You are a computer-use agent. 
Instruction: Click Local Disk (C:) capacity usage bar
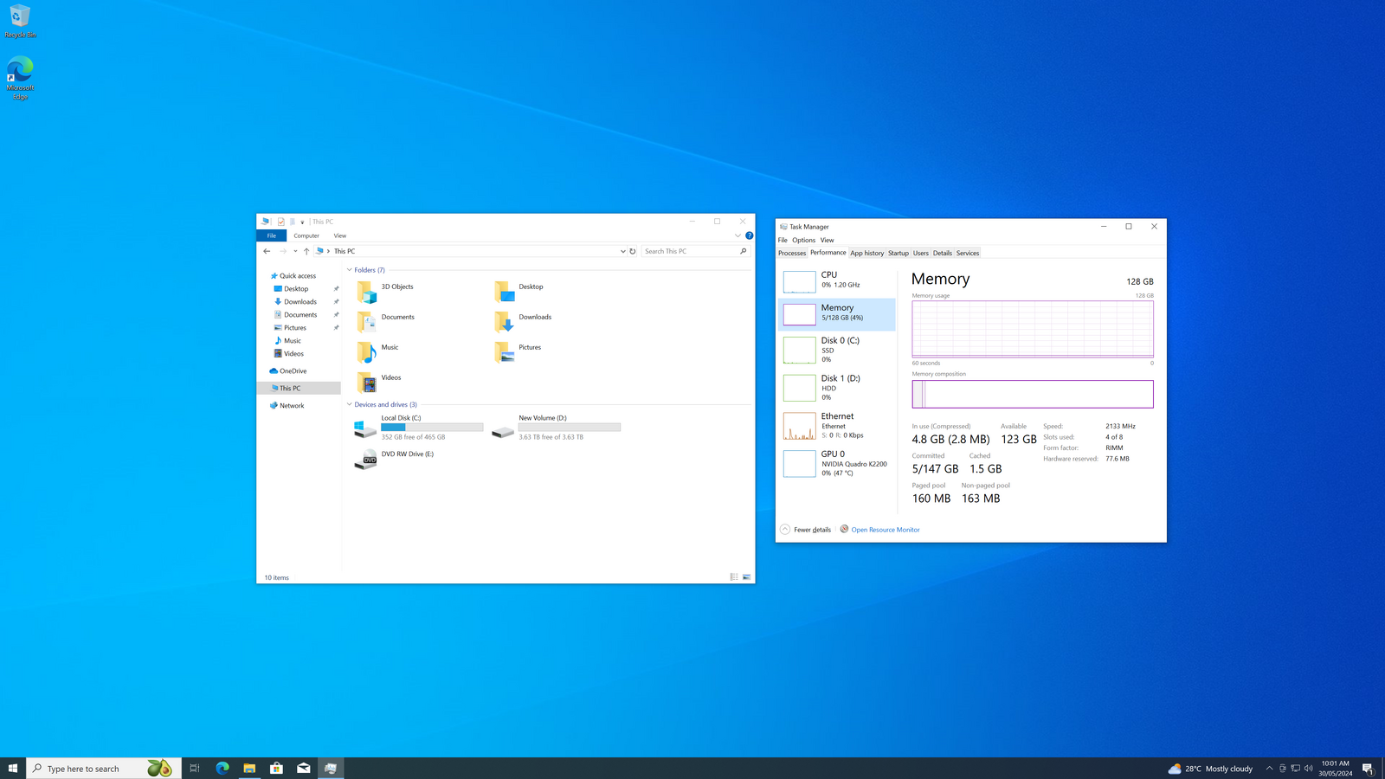(x=432, y=428)
